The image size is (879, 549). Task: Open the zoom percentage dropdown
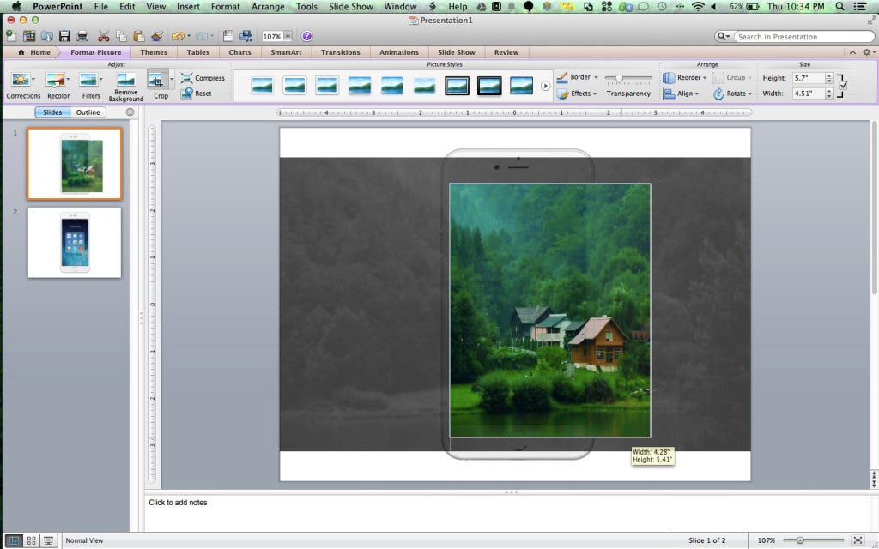tap(288, 36)
